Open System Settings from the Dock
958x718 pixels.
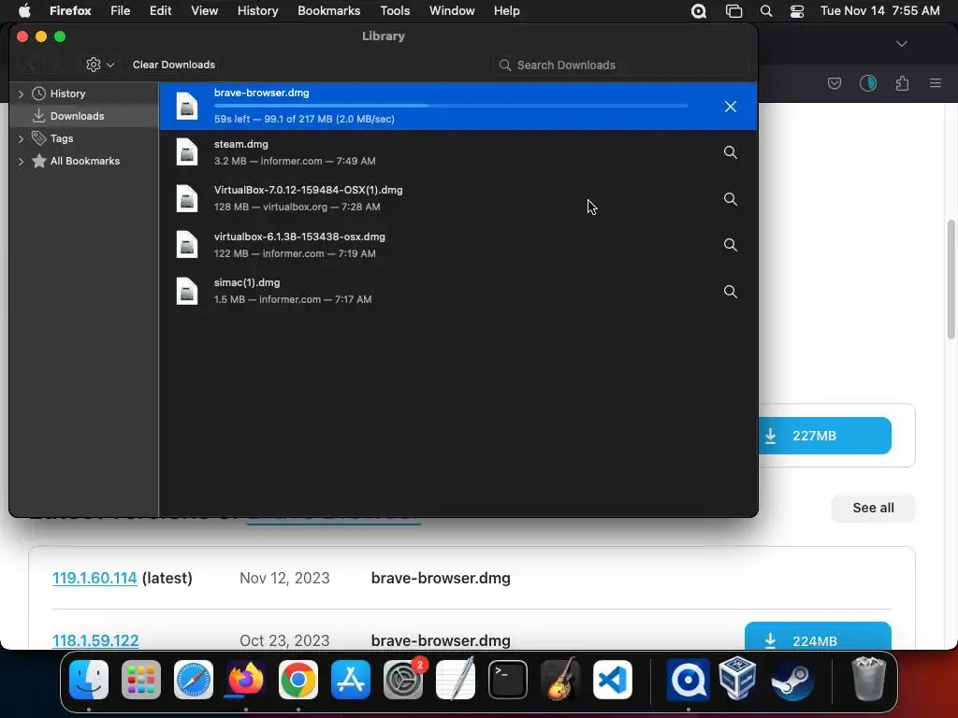tap(403, 680)
